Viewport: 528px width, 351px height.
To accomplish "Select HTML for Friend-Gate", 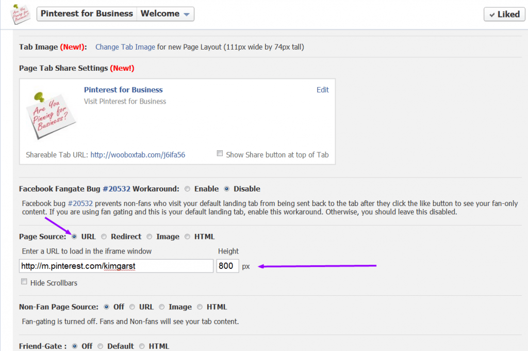I will [x=142, y=346].
